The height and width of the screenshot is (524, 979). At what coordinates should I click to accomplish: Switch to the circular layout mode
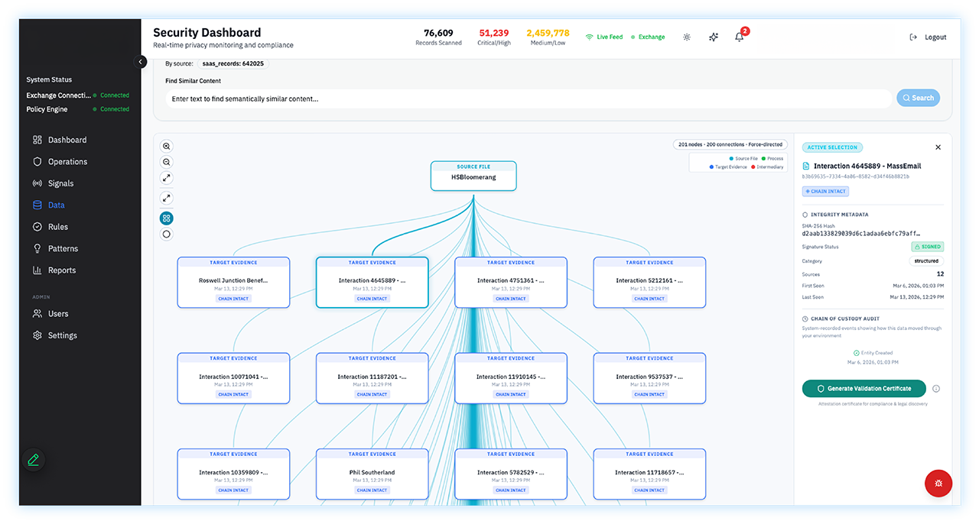167,234
